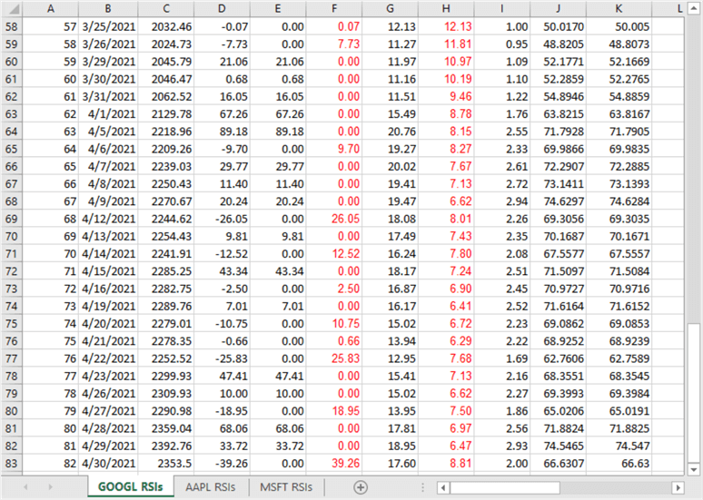The image size is (703, 500).
Task: Click cell with value 43.34 in column D
Action: tap(222, 271)
